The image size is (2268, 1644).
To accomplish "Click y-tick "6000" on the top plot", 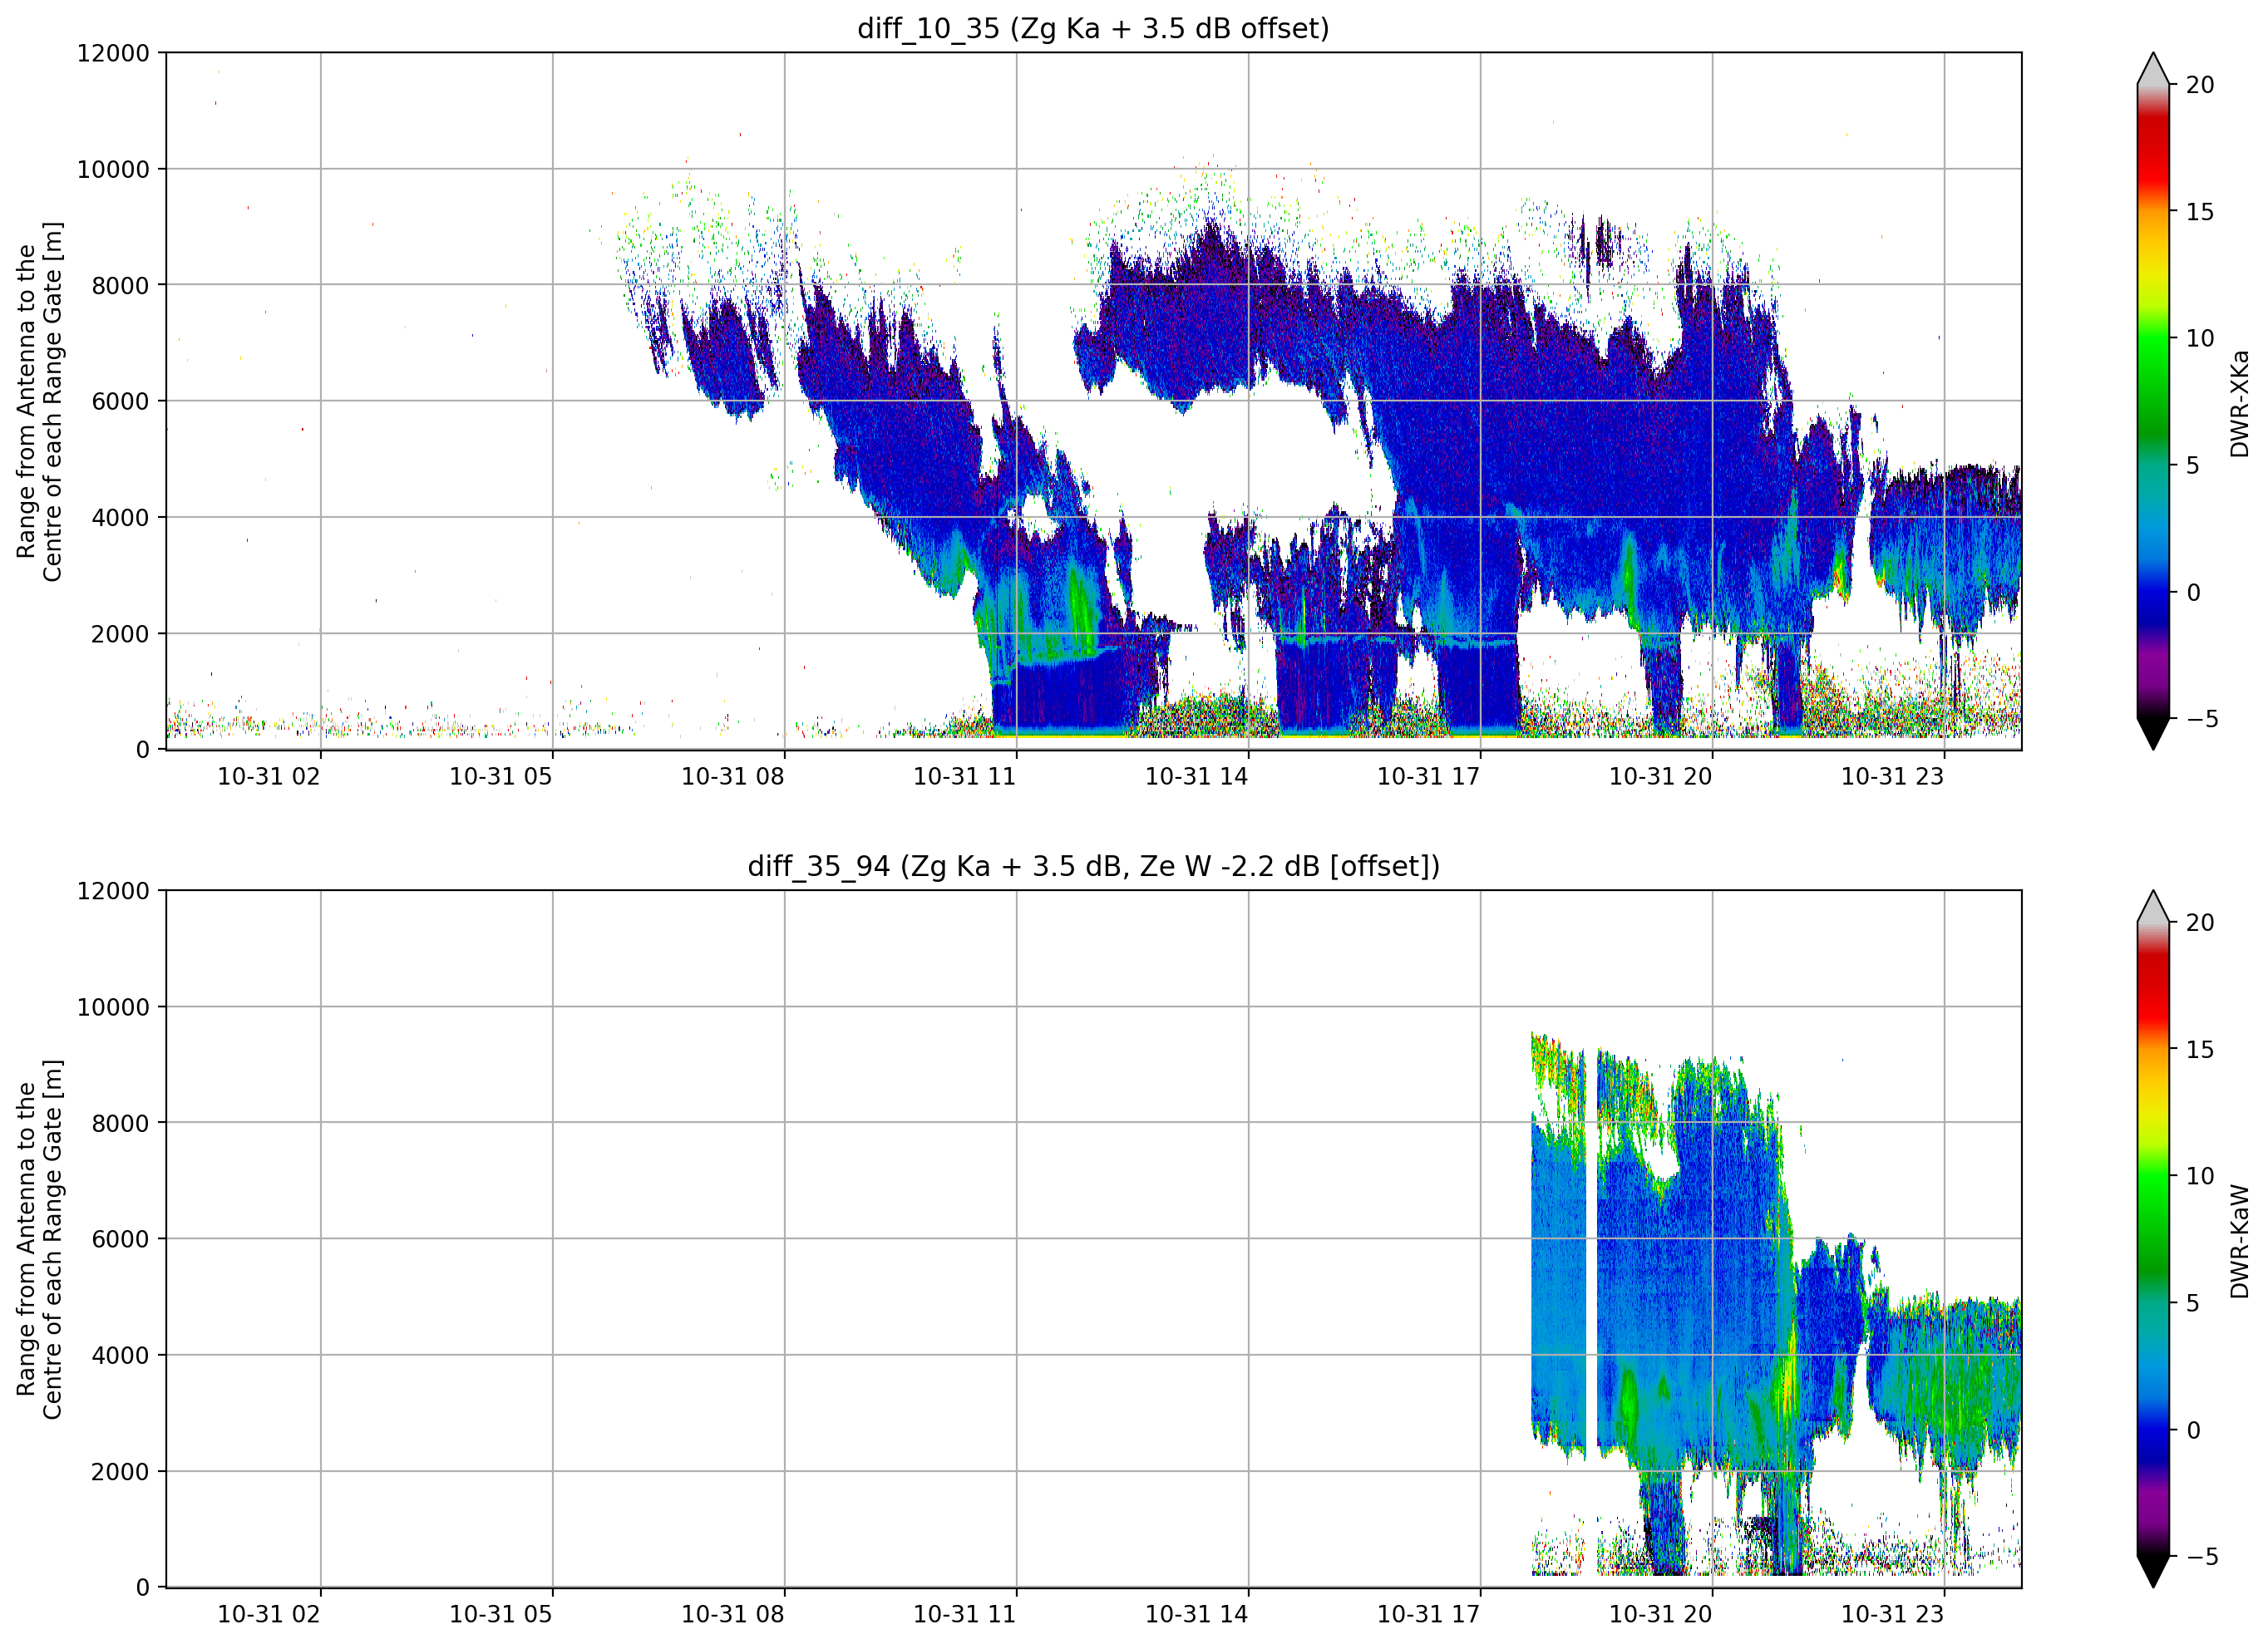I will (120, 402).
